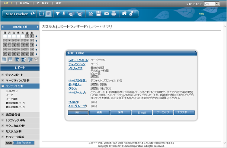This screenshot has width=227, height=148.
Task: Select day 15 in the calendar
Action: [x=27, y=45]
